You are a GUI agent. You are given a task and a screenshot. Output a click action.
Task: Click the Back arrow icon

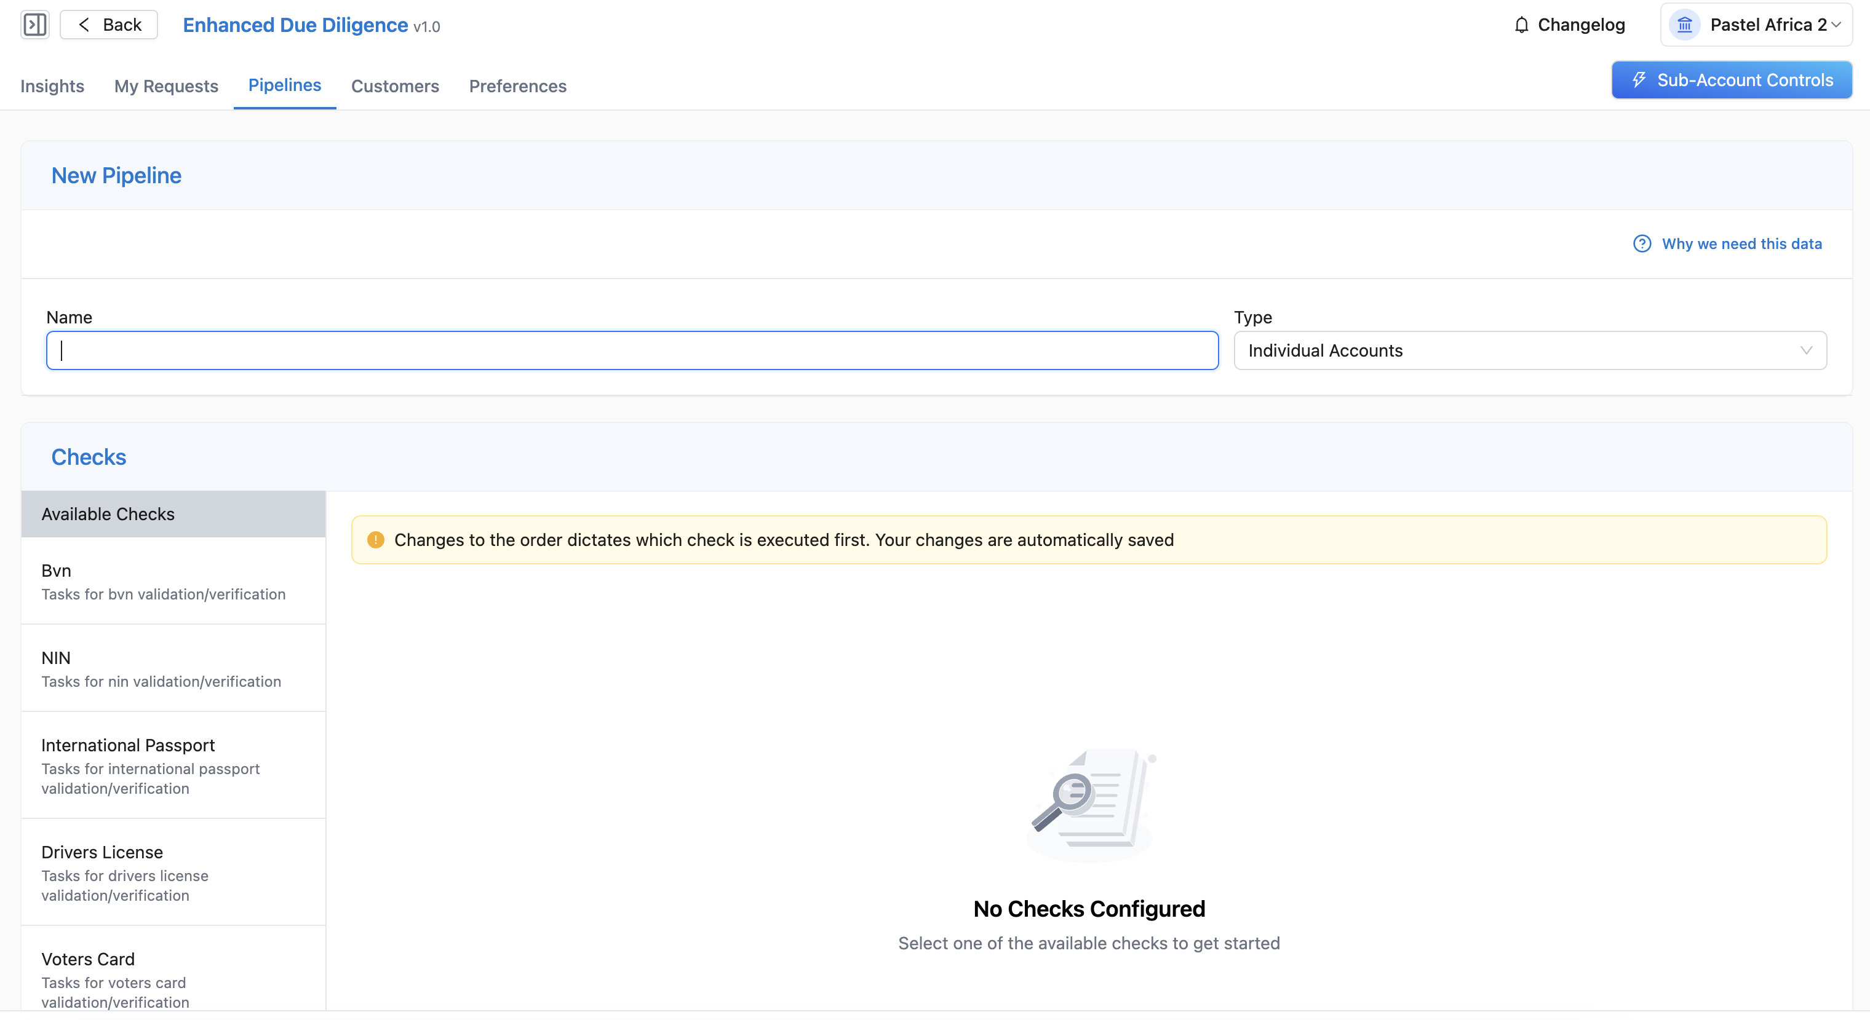84,25
